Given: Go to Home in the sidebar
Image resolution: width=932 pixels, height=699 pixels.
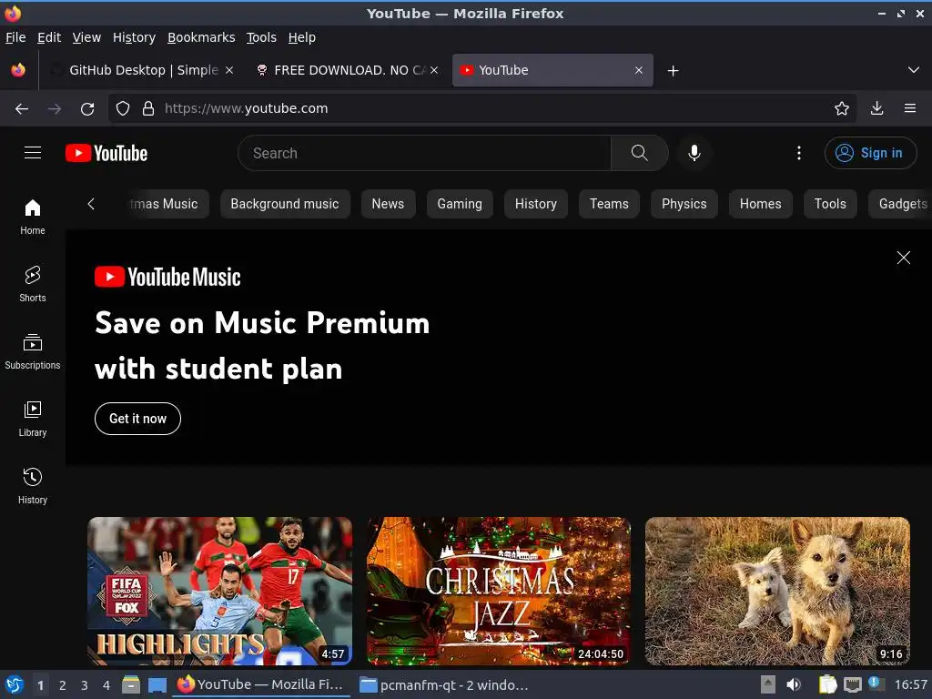Looking at the screenshot, I should pos(32,217).
